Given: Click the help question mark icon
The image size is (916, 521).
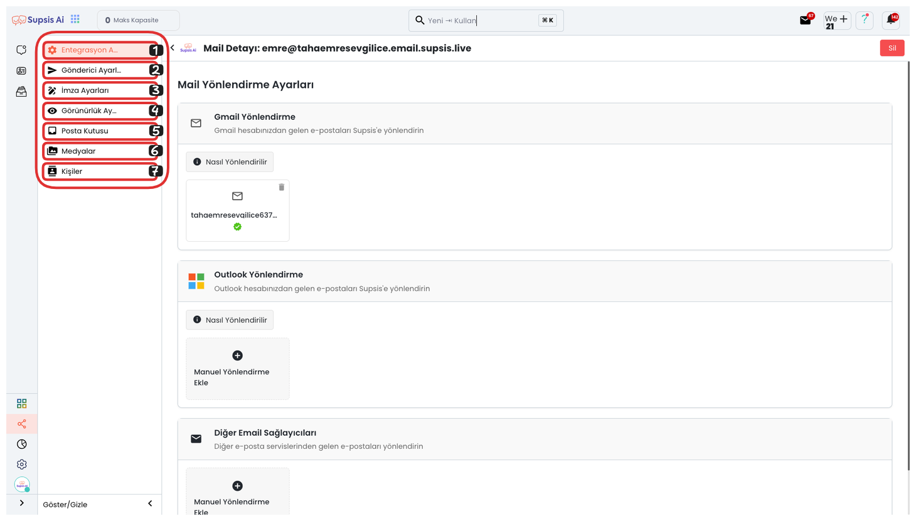Looking at the screenshot, I should 865,20.
